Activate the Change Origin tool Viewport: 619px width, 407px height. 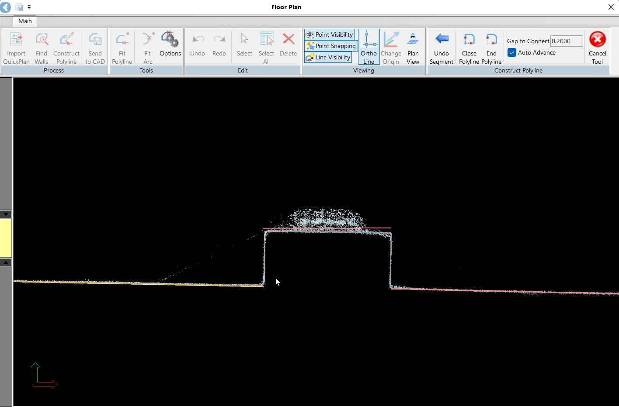click(x=391, y=47)
